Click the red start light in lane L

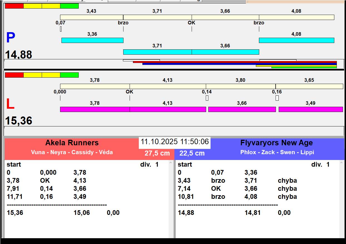tap(14, 75)
